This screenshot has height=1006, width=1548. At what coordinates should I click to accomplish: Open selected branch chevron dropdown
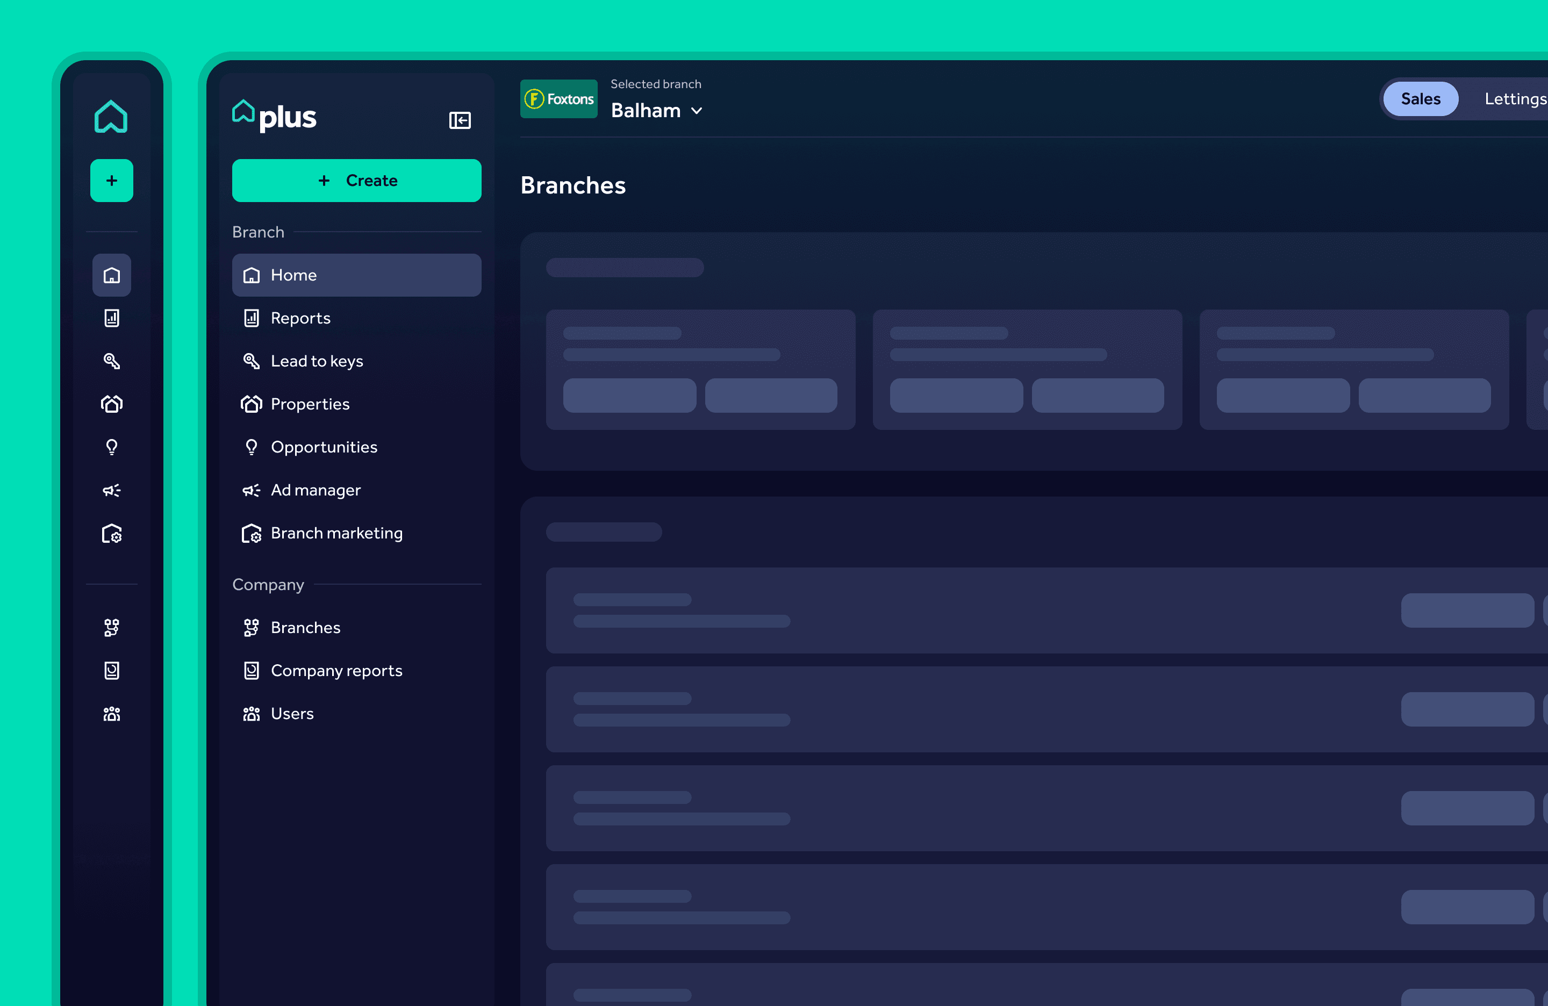[697, 111]
